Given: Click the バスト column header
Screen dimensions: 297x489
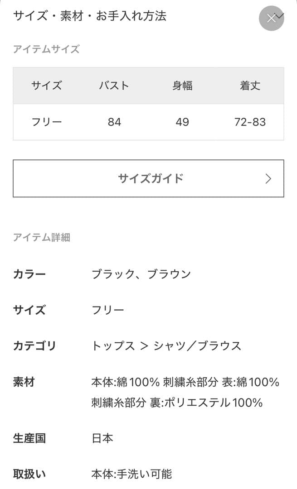Looking at the screenshot, I should pos(115,86).
